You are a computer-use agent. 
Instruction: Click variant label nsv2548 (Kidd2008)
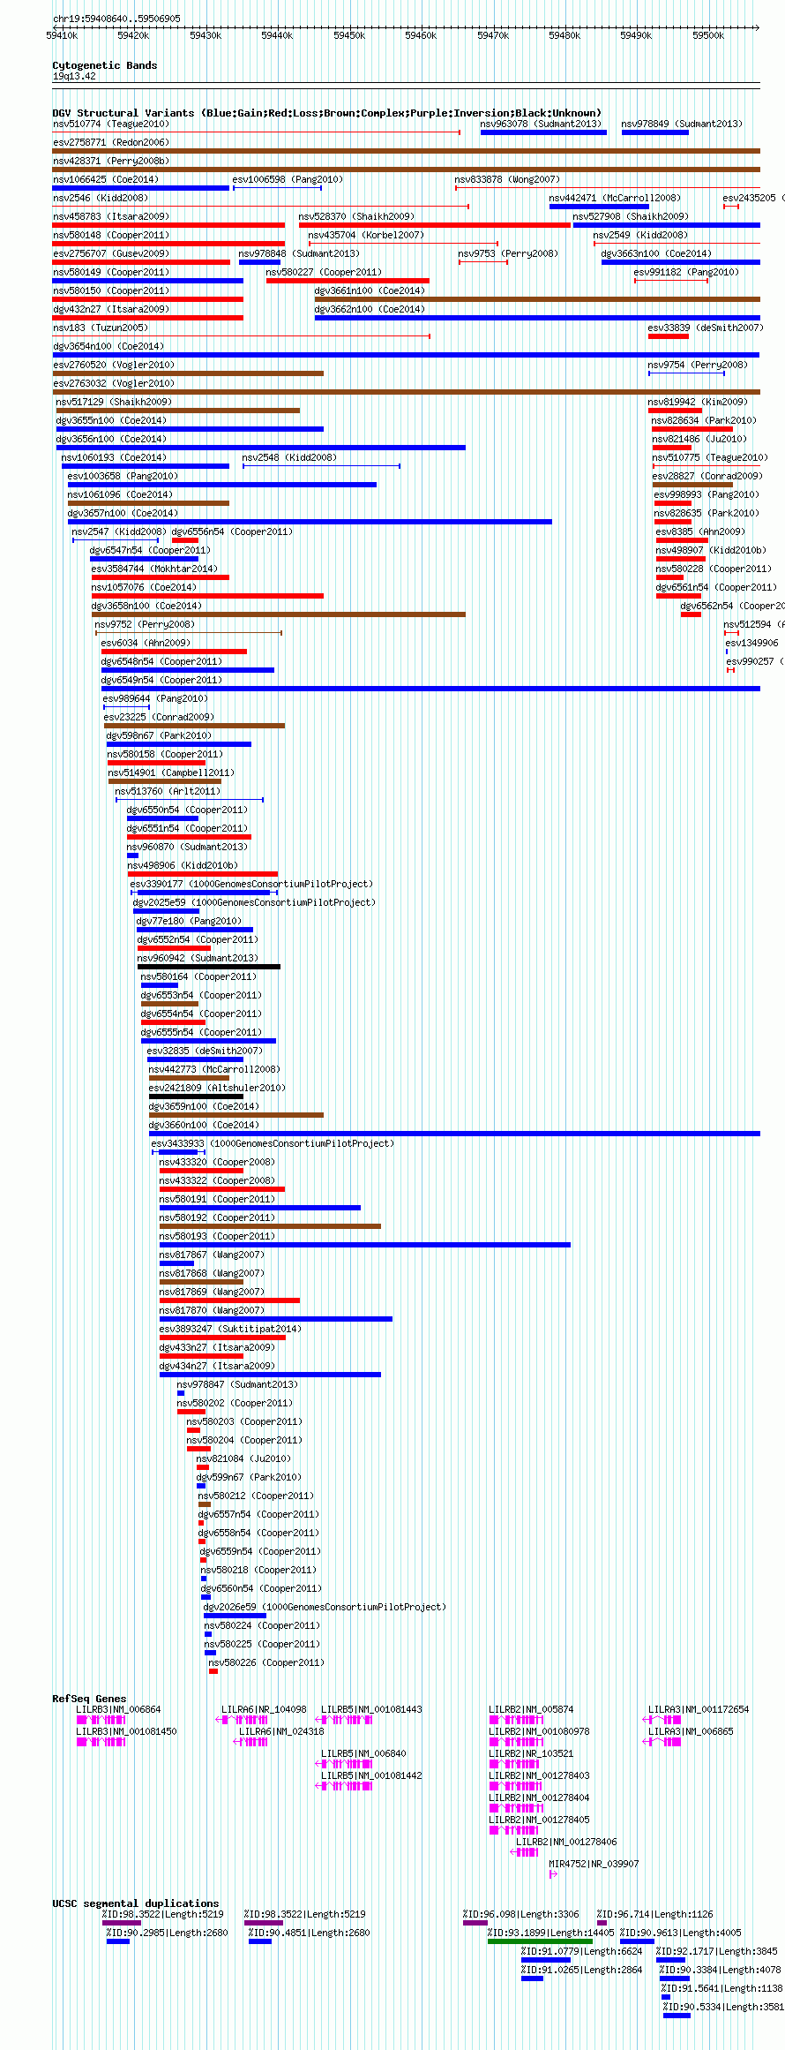[x=289, y=458]
